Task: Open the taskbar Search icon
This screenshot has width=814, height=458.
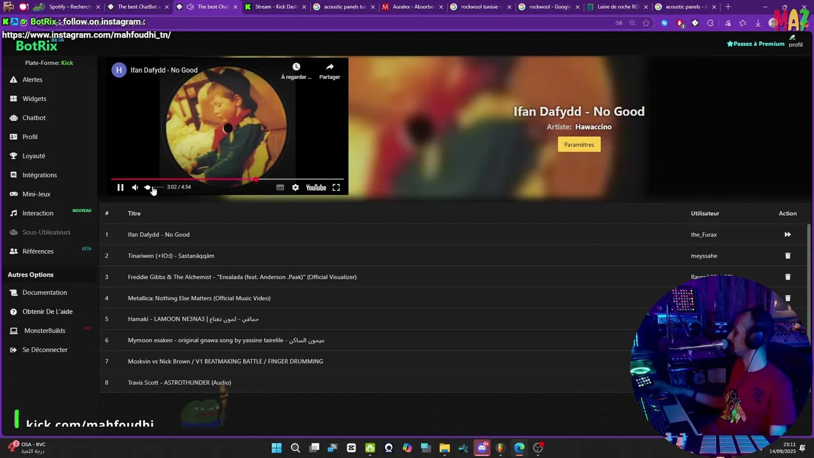Action: pyautogui.click(x=295, y=448)
